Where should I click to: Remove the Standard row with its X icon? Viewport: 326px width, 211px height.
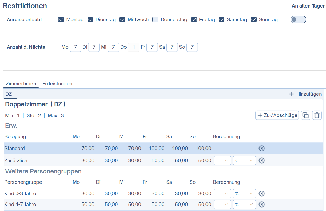pyautogui.click(x=262, y=148)
